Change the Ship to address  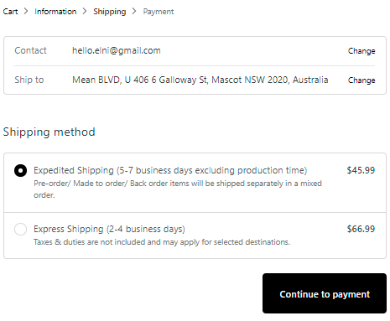[361, 80]
